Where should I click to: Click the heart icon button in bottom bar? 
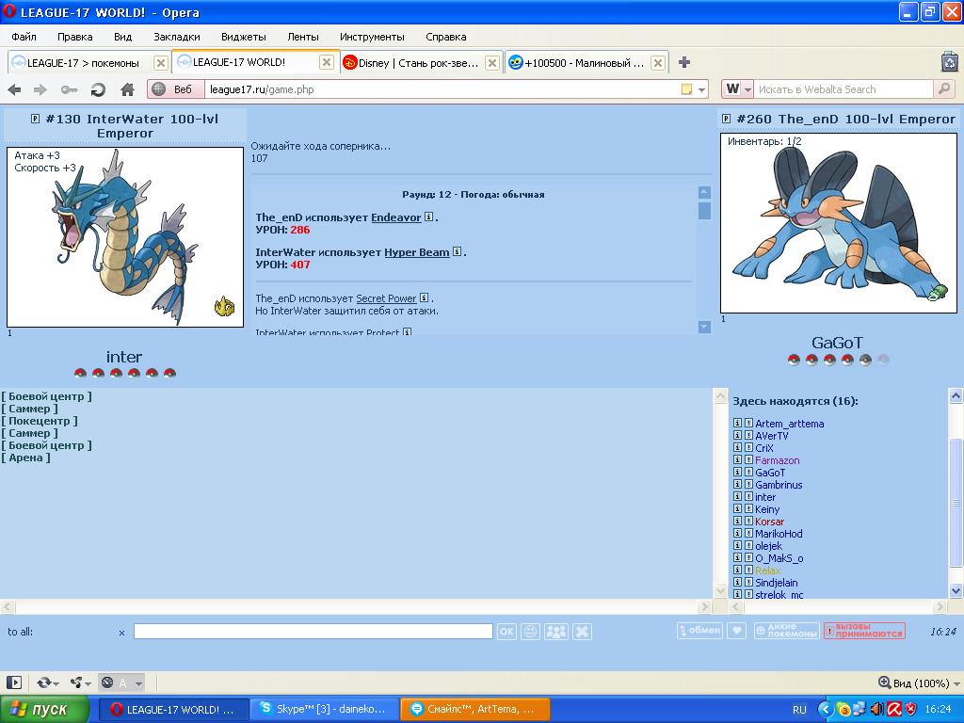coord(736,630)
